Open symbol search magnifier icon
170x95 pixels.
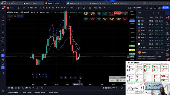pyautogui.click(x=147, y=8)
